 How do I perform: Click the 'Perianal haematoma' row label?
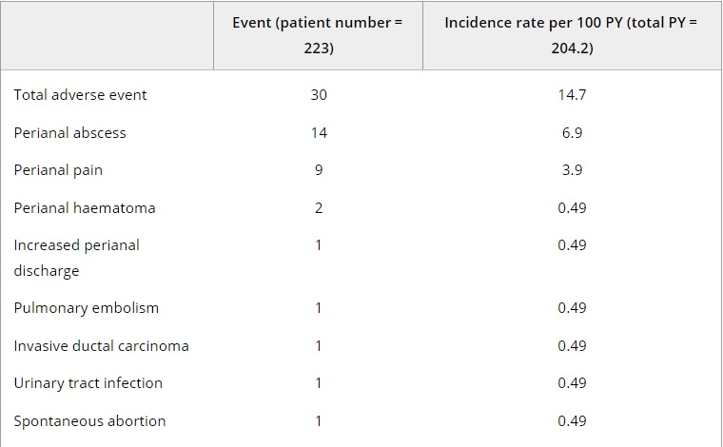point(85,207)
